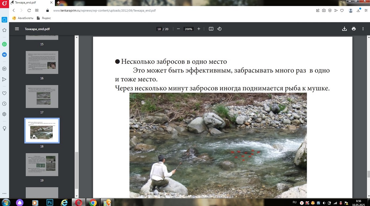
Task: Select page 17 thumbnail
Action: (x=42, y=96)
